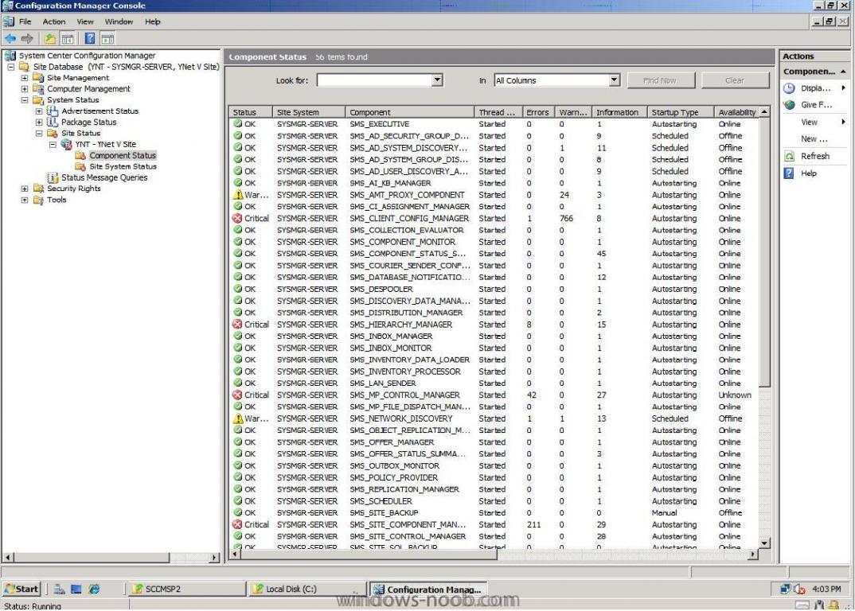Click the Internet Explorer quick launch icon
This screenshot has height=611, width=855.
pyautogui.click(x=94, y=590)
